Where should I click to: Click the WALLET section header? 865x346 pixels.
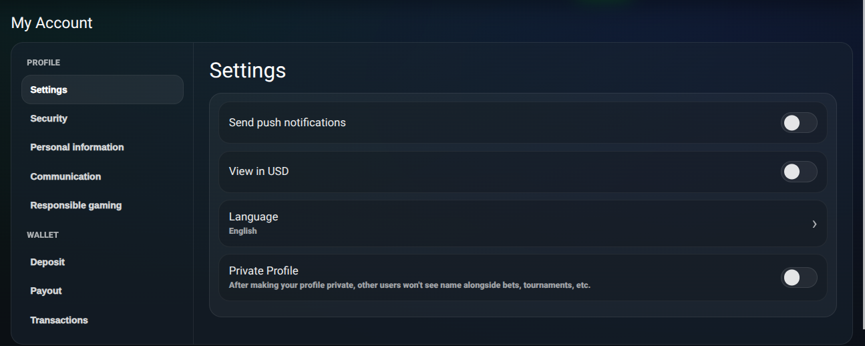point(43,235)
